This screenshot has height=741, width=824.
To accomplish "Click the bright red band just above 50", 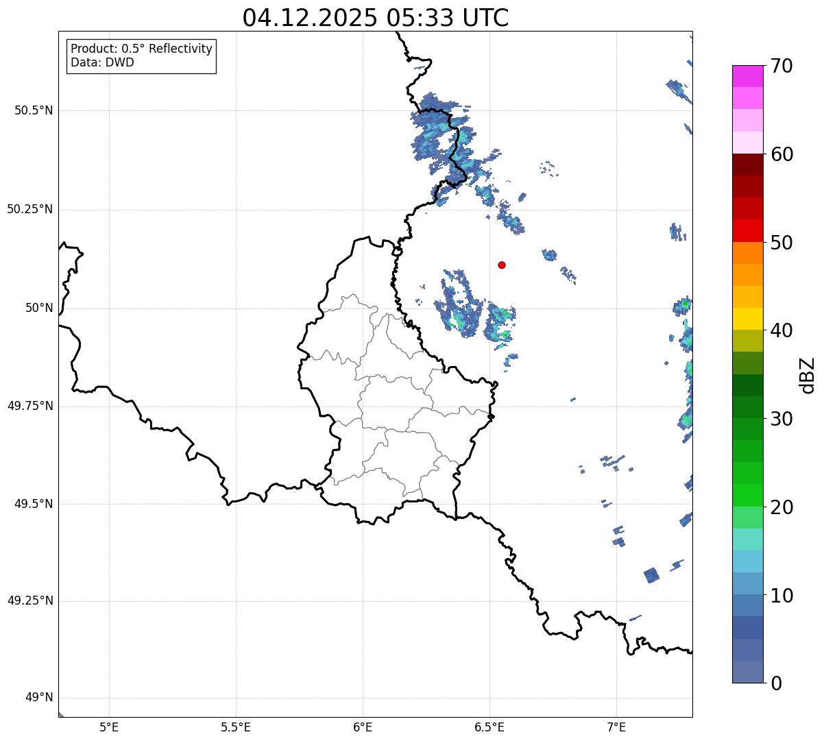I will 748,230.
